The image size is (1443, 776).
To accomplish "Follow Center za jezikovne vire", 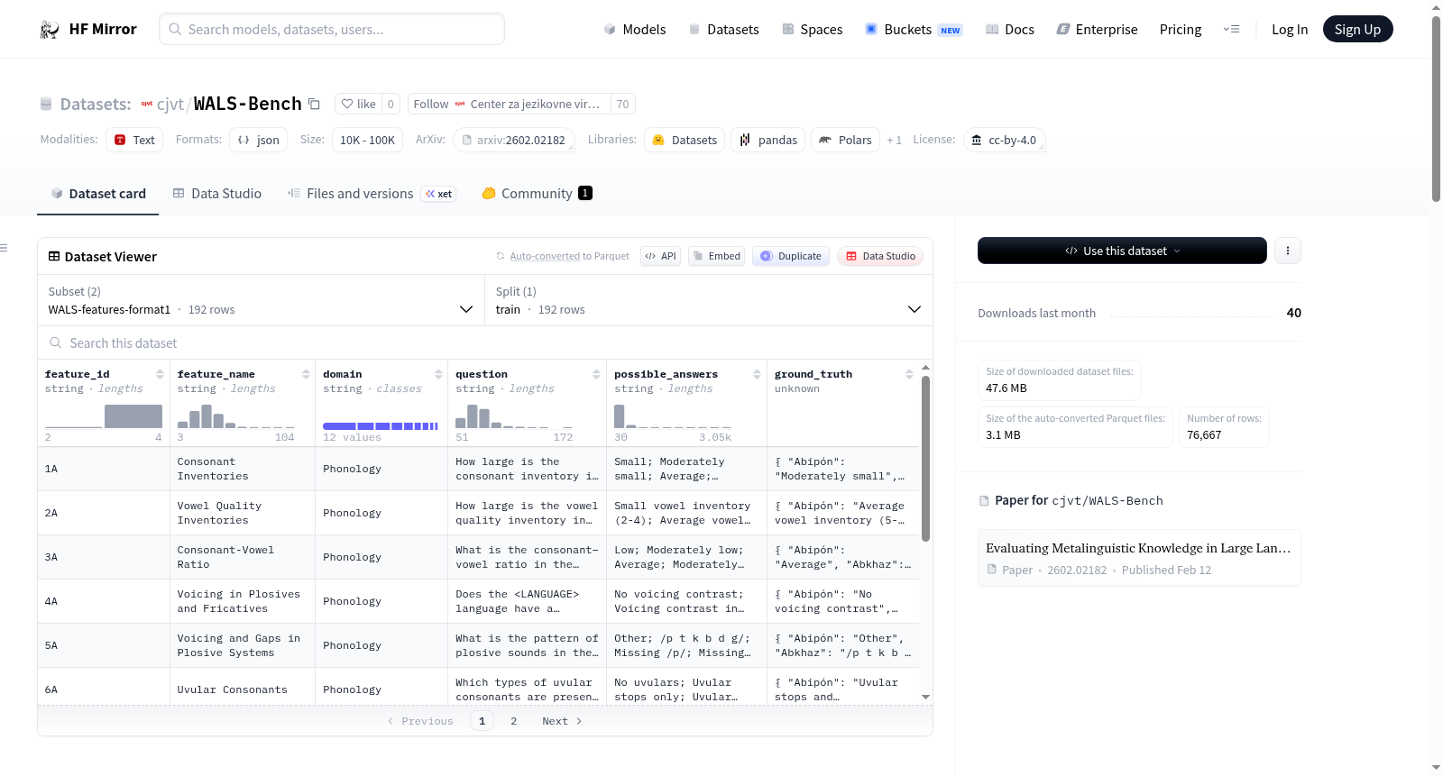I will pos(510,104).
